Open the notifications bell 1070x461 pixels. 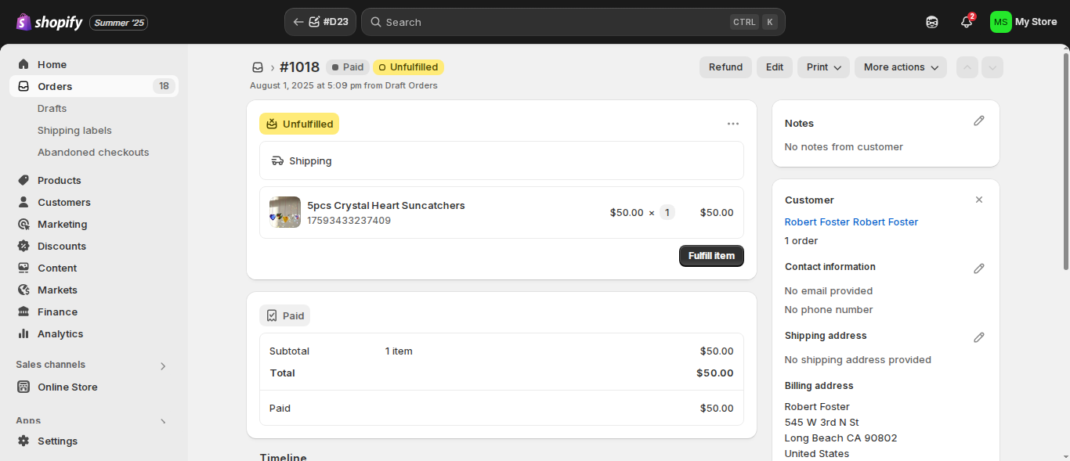point(967,22)
